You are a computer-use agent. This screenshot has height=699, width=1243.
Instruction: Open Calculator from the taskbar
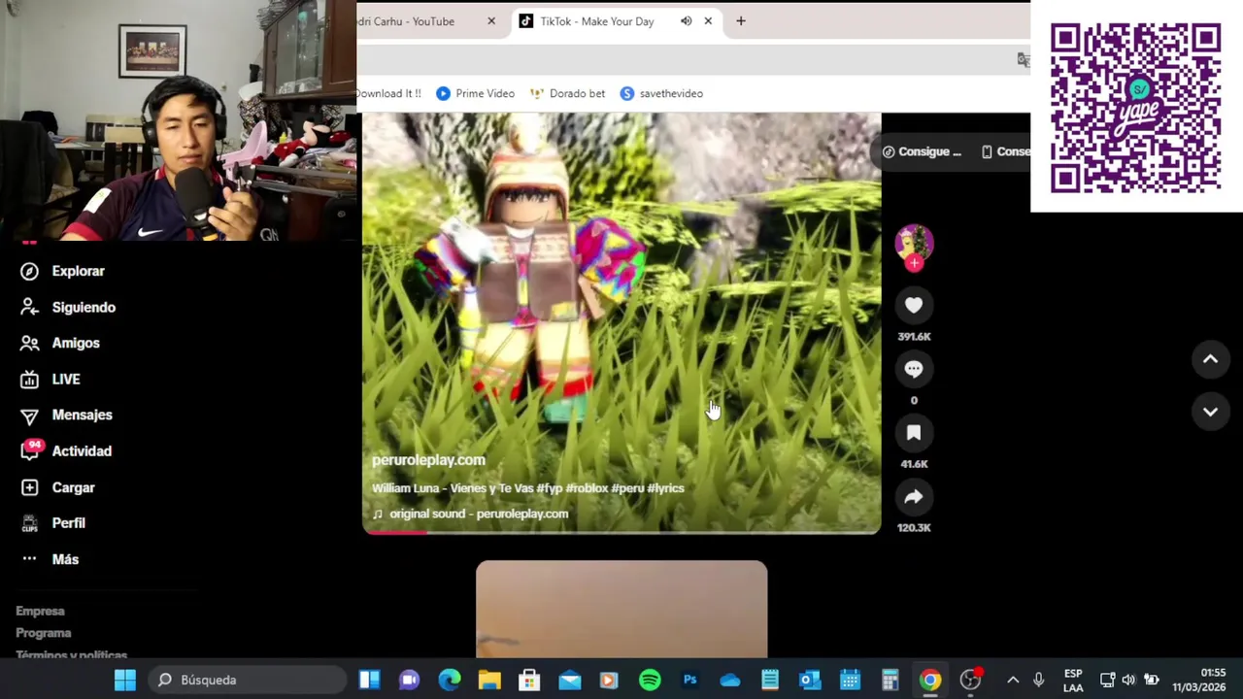tap(890, 680)
